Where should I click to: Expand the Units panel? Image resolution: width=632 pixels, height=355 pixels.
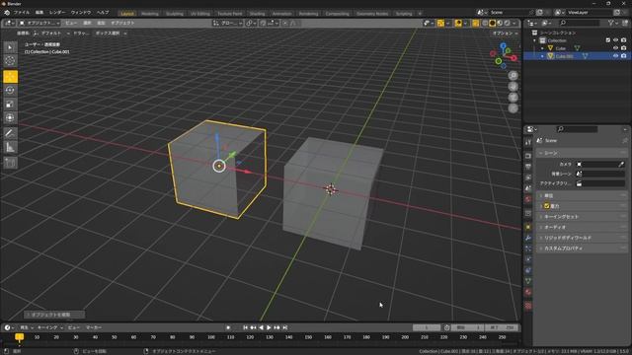(x=583, y=195)
